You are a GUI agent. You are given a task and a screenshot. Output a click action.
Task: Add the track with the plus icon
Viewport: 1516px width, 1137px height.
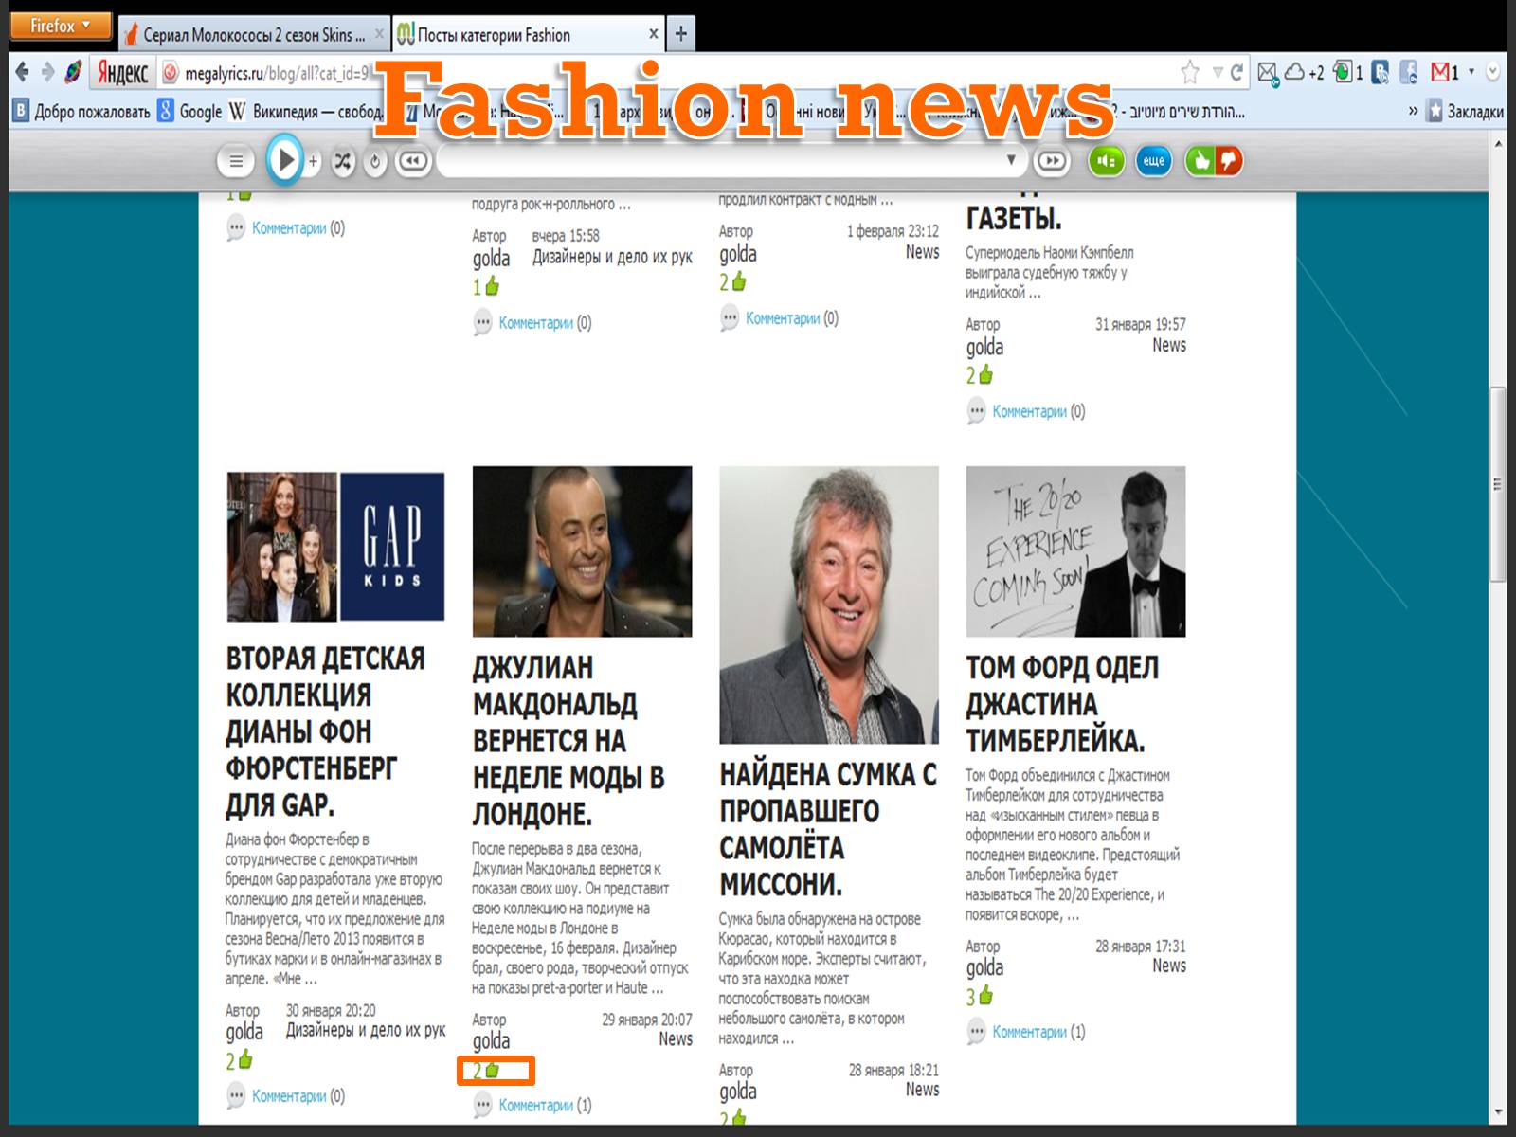tap(313, 161)
